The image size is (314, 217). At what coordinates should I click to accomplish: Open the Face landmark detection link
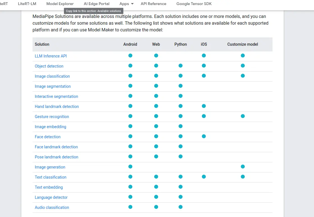point(56,147)
